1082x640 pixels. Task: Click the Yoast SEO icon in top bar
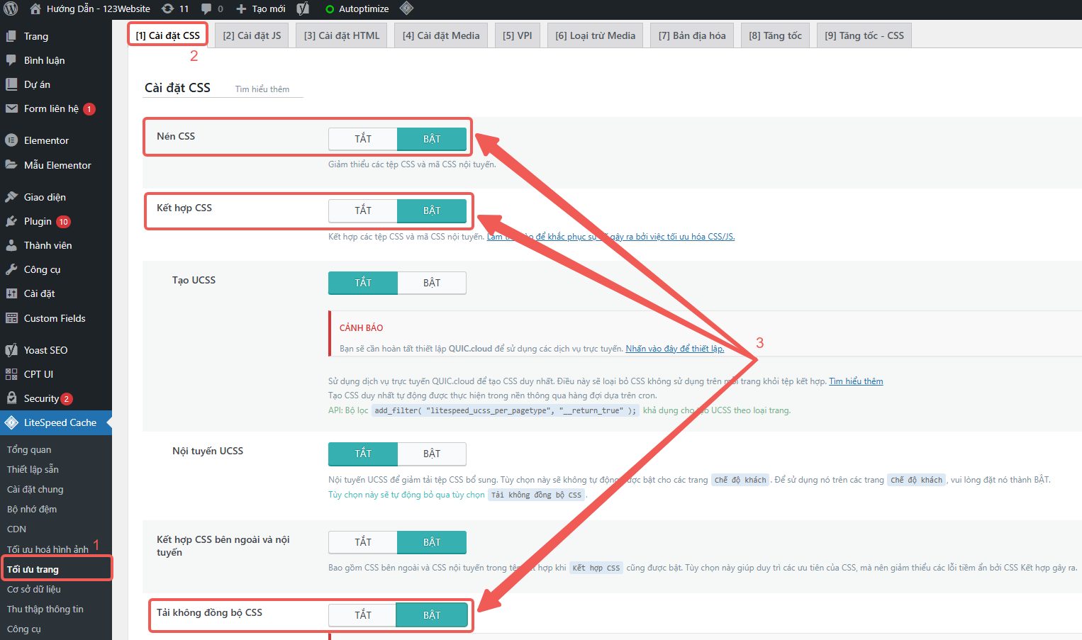[303, 9]
